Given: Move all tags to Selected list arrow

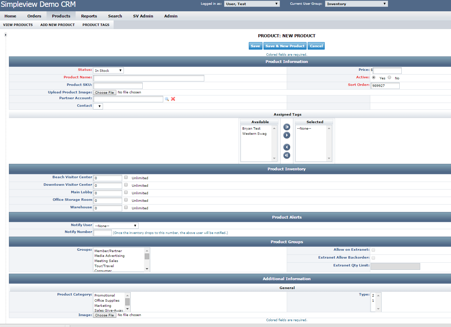Looking at the screenshot, I should pyautogui.click(x=287, y=127).
